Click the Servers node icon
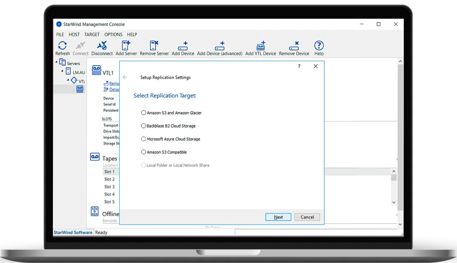The height and width of the screenshot is (263, 457). [x=62, y=62]
